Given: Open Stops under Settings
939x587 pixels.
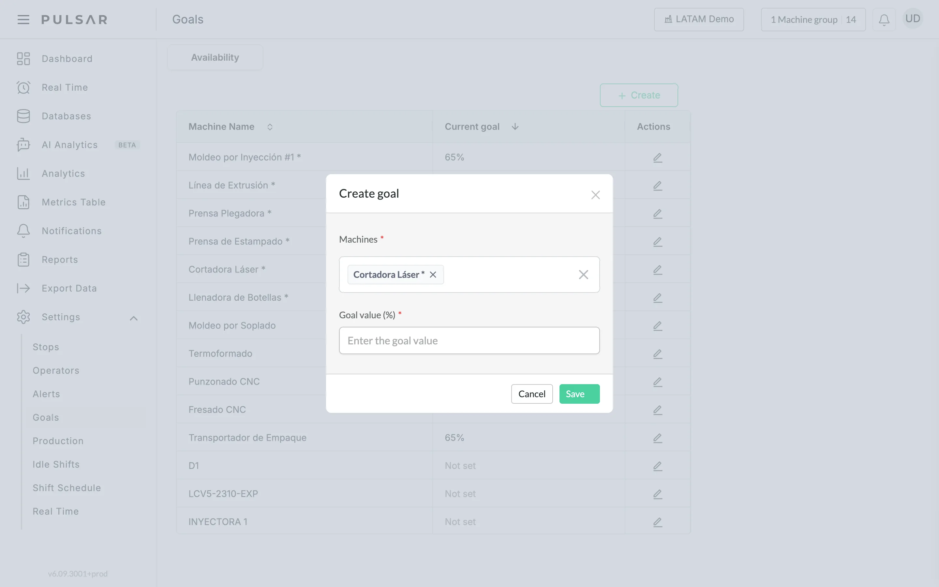Looking at the screenshot, I should point(46,347).
